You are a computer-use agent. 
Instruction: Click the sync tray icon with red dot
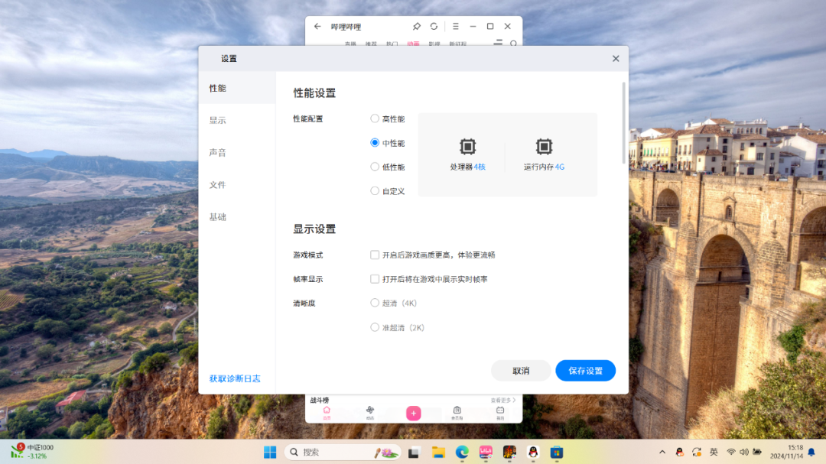(697, 452)
